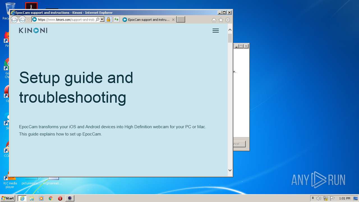Click Internet Explorer taskbar icon
The image size is (359, 202).
22,198
